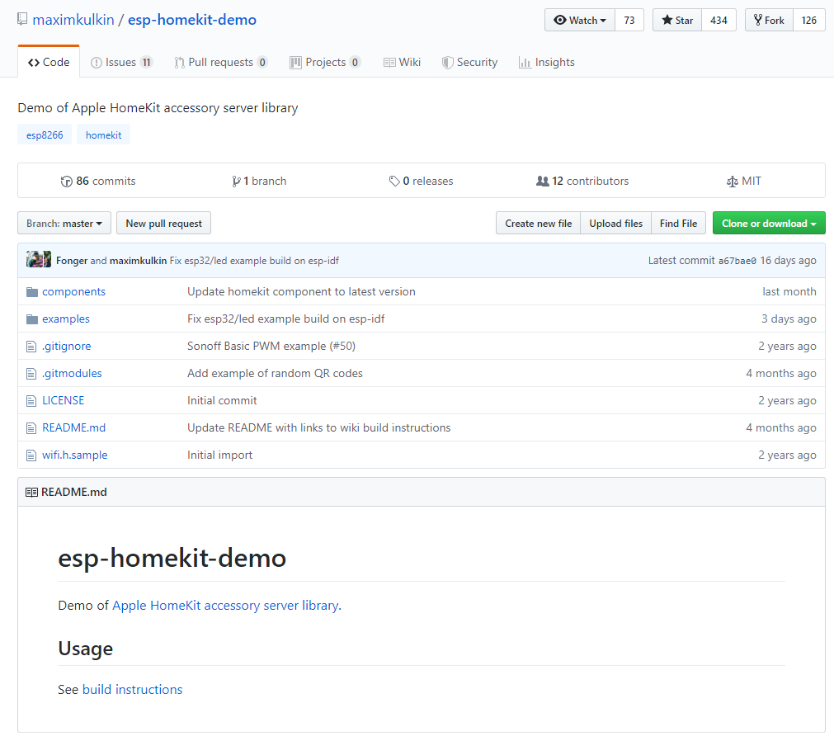Viewport: 834px width, 741px height.
Task: Open commit 'Update homekit component to latest version'
Action: tap(301, 291)
